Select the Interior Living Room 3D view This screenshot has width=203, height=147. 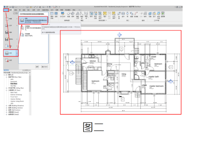pyautogui.click(x=17, y=101)
